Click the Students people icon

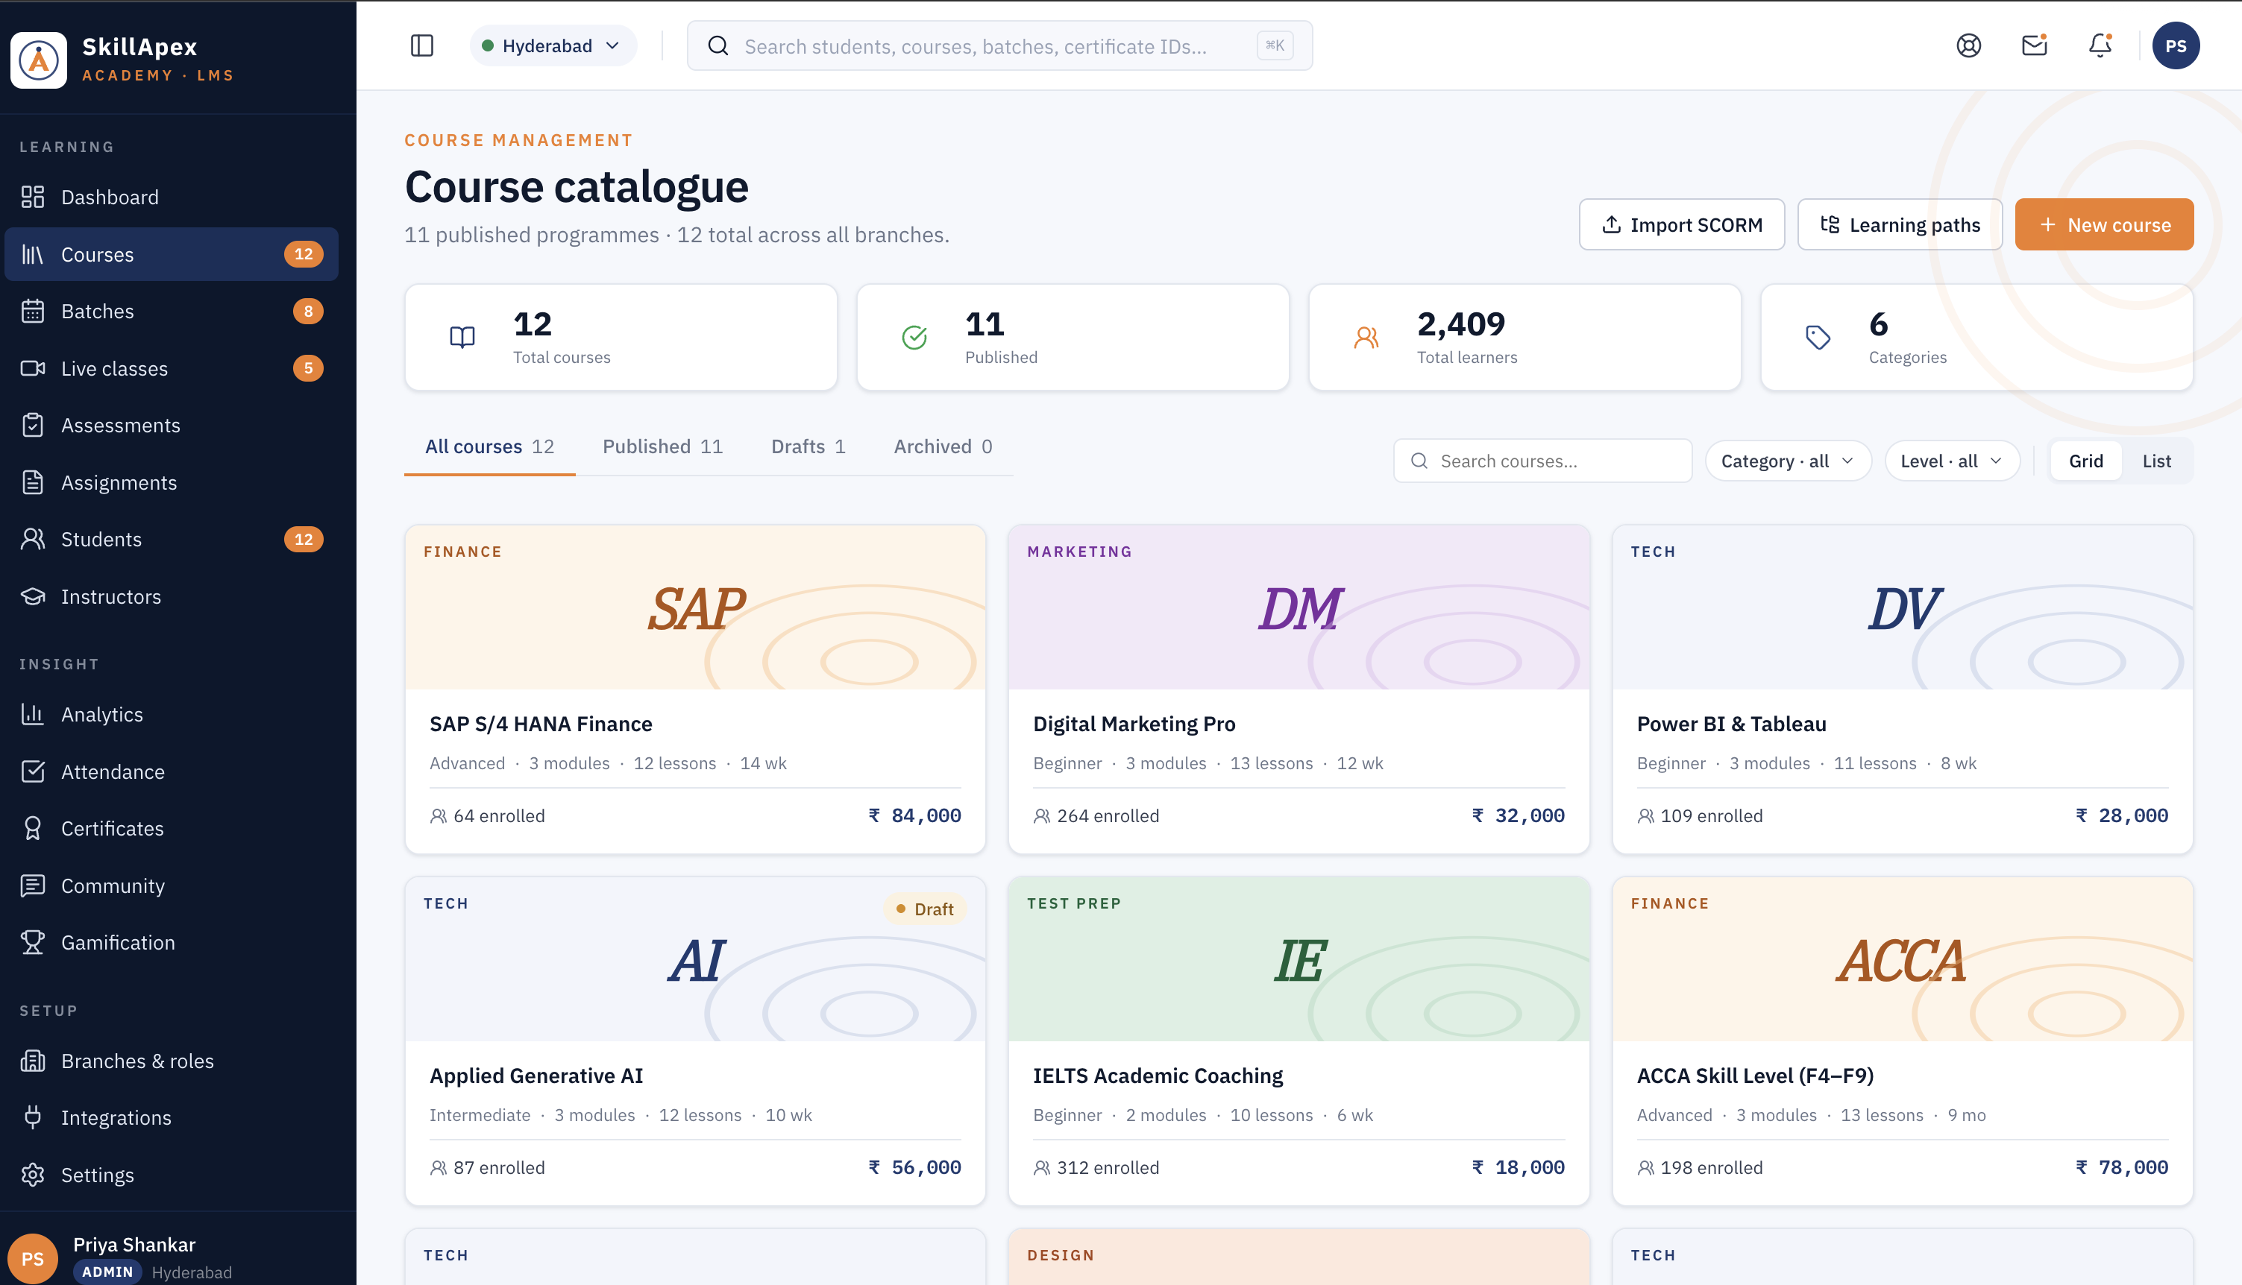pyautogui.click(x=33, y=539)
